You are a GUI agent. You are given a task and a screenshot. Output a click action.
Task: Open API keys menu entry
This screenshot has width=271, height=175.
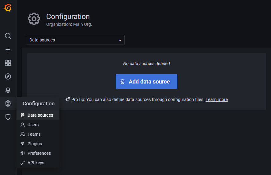pyautogui.click(x=36, y=163)
